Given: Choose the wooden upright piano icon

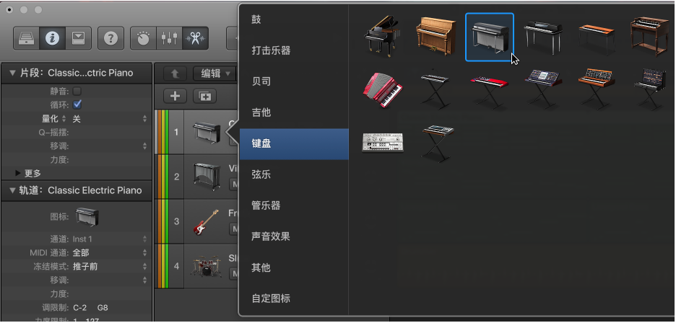Looking at the screenshot, I should (436, 36).
